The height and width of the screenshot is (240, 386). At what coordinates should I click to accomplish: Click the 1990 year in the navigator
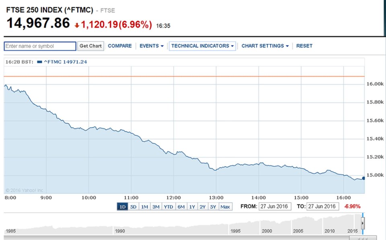[120, 231]
